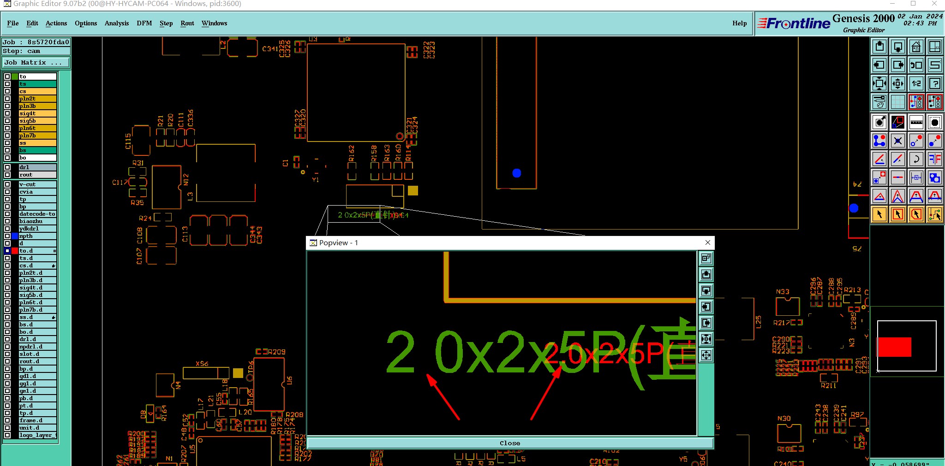This screenshot has width=945, height=466.
Task: Click Popview zoom in icon
Action: click(x=706, y=339)
